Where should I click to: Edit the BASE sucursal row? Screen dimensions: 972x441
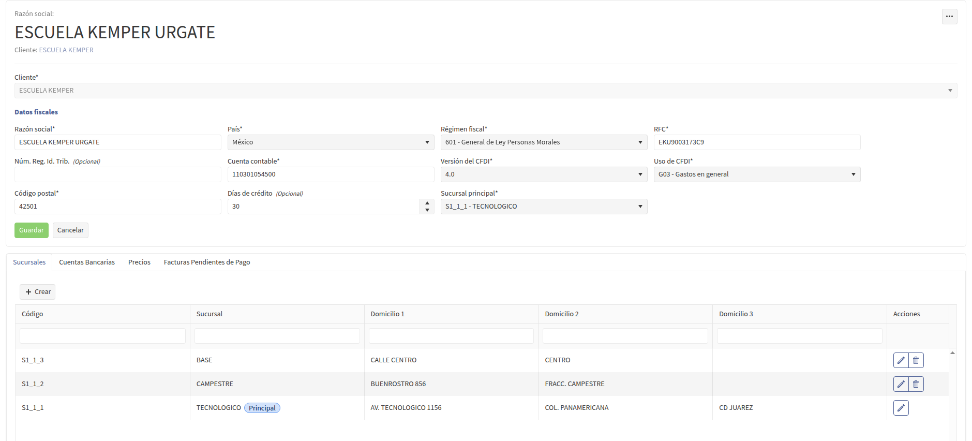[901, 360]
